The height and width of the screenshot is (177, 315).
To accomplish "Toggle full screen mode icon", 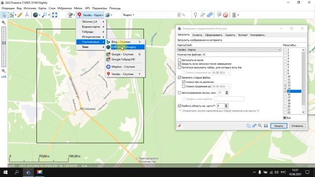I will 55,15.
